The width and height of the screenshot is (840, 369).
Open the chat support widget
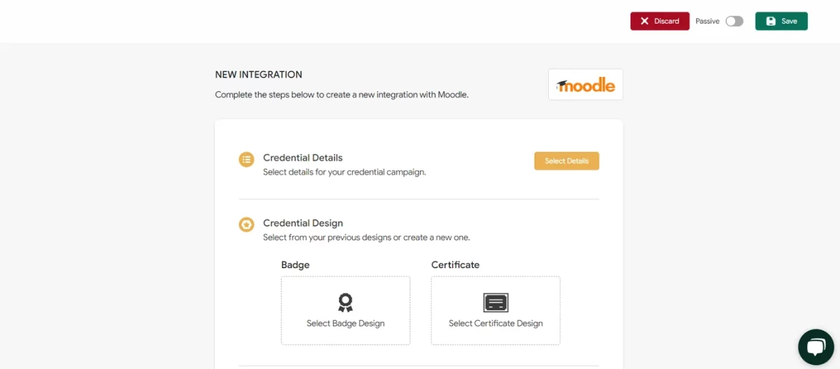[x=816, y=347]
